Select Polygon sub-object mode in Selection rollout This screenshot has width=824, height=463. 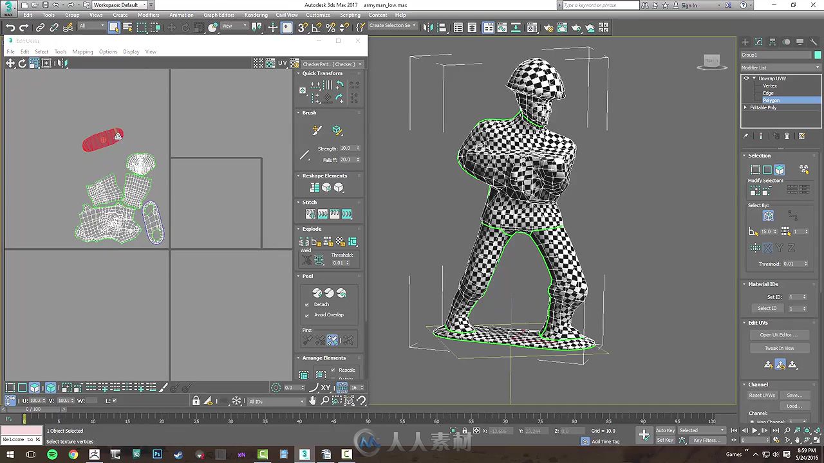[x=780, y=170]
